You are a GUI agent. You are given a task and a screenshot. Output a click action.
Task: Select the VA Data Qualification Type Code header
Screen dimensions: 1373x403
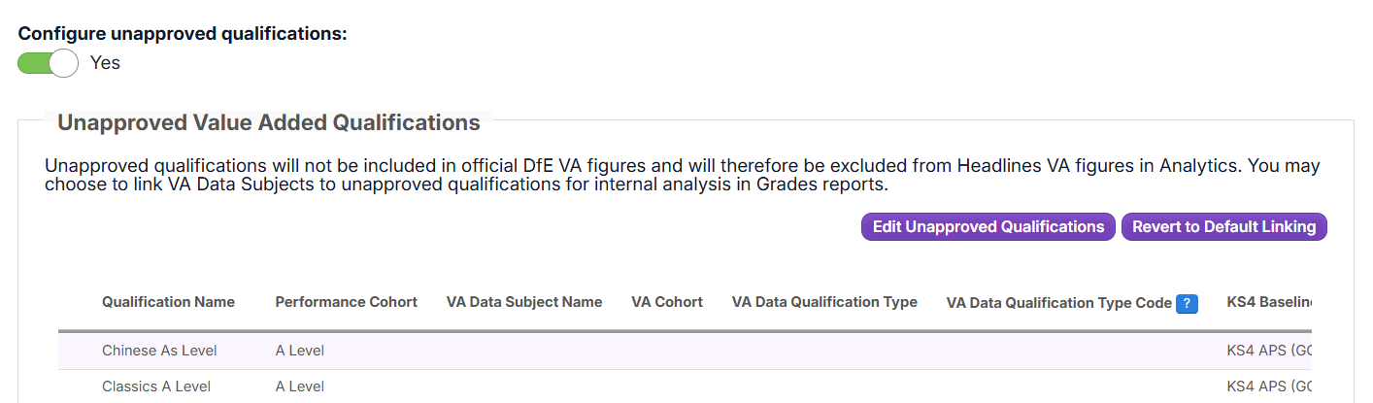pyautogui.click(x=1058, y=303)
